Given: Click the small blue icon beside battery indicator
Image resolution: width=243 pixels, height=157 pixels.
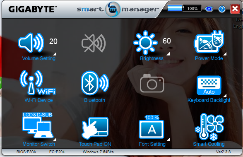Looking at the screenshot, I should pyautogui.click(x=209, y=9).
